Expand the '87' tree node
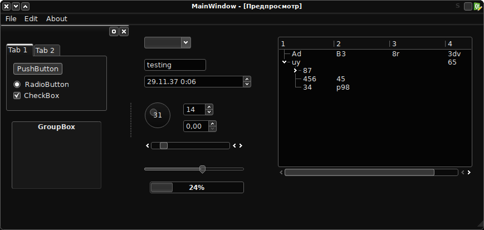 tap(295, 71)
